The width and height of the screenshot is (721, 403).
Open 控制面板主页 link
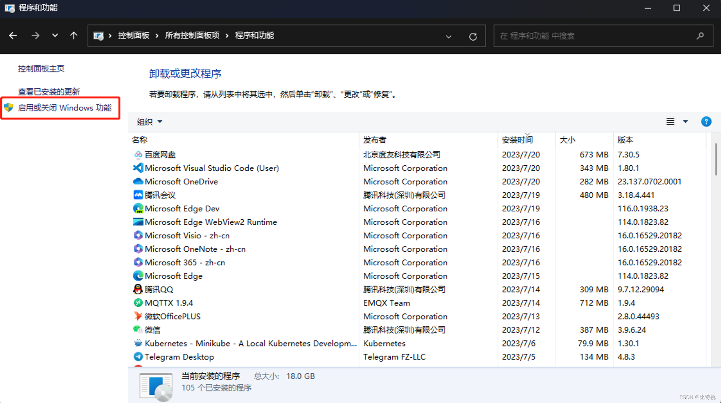[x=41, y=68]
